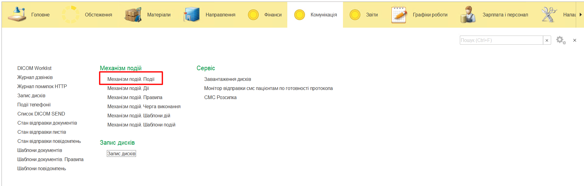This screenshot has height=186, width=584.
Task: Open СМС Розсилка service
Action: tap(220, 97)
